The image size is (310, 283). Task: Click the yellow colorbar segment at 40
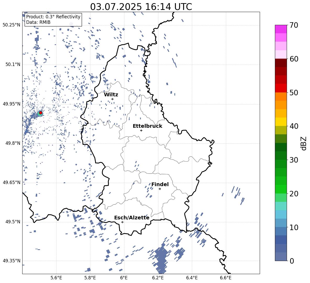tap(281, 122)
